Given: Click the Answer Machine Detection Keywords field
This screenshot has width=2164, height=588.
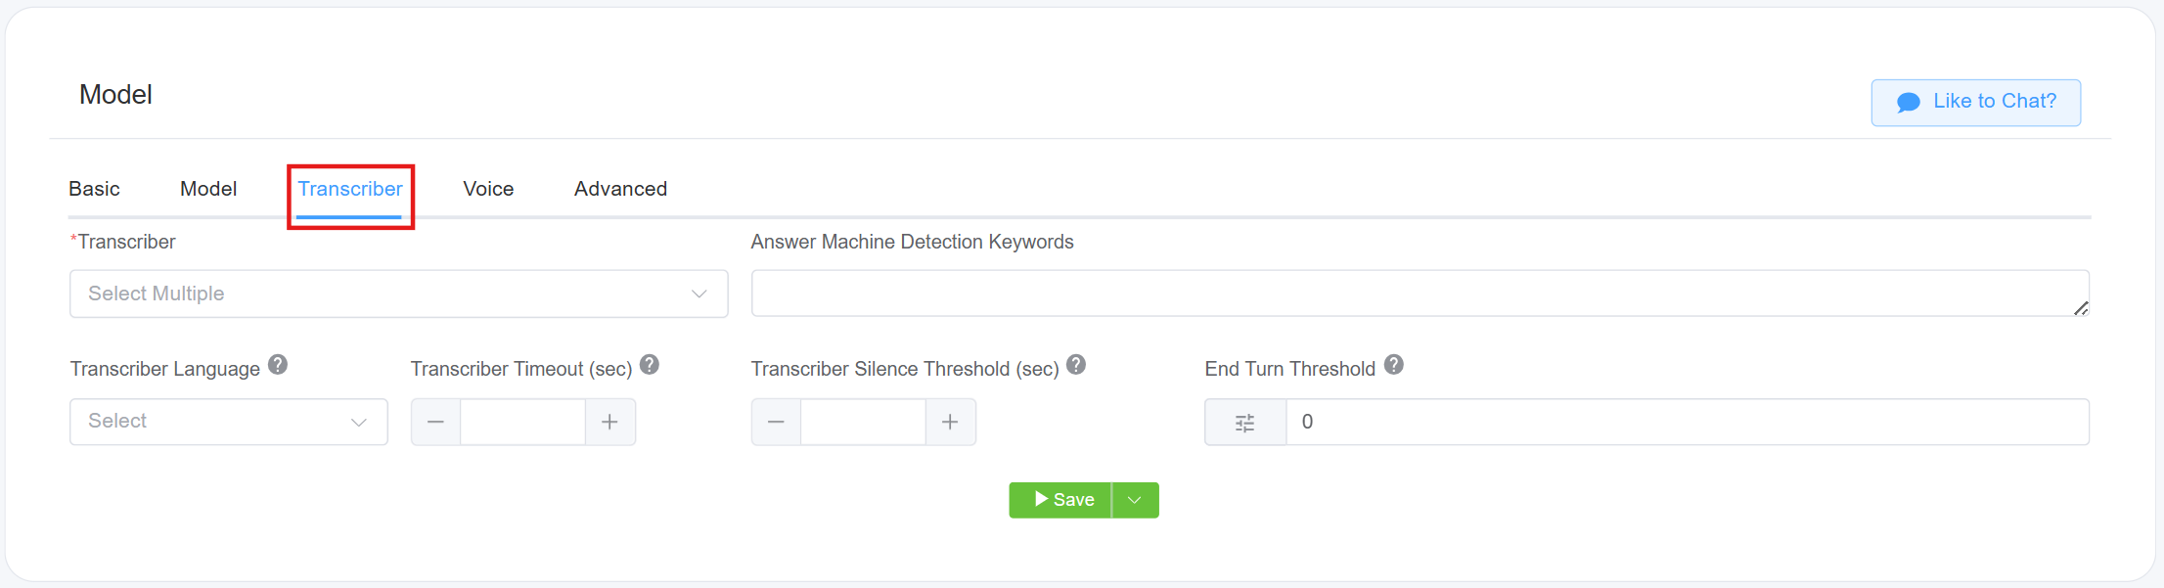Looking at the screenshot, I should tap(1419, 294).
